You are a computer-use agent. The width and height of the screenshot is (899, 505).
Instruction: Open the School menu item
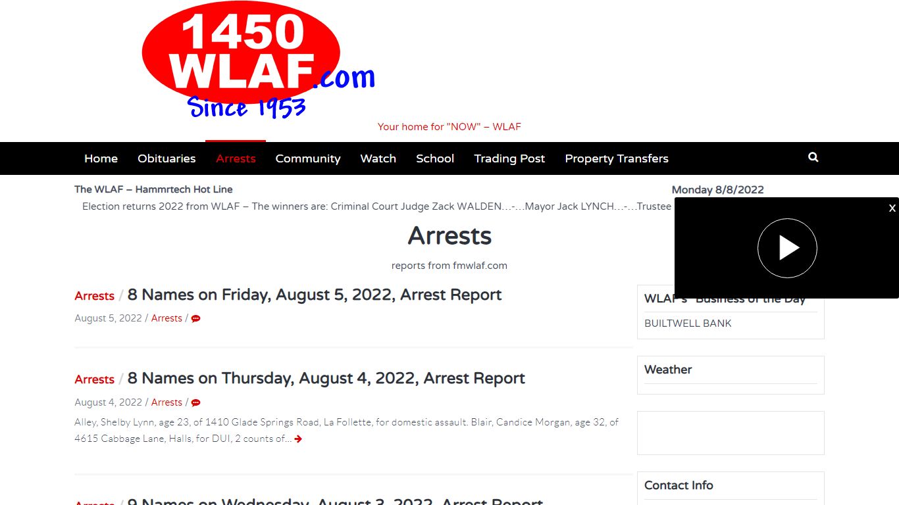pyautogui.click(x=435, y=158)
